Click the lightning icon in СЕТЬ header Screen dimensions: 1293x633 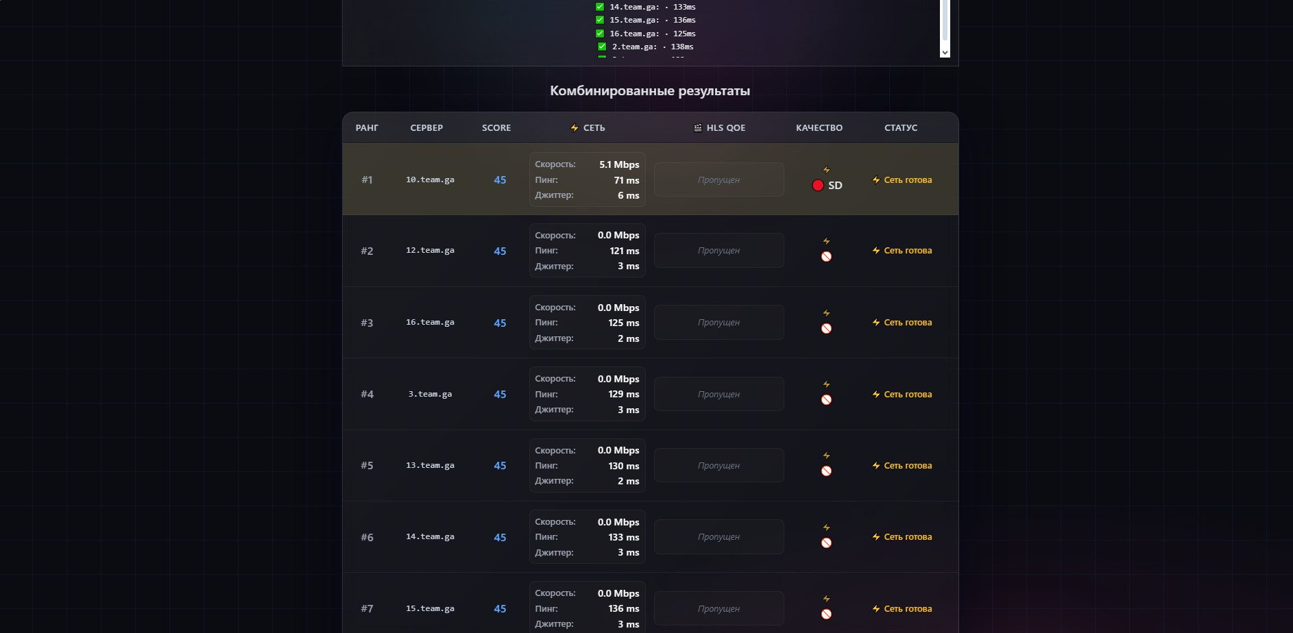click(x=575, y=128)
